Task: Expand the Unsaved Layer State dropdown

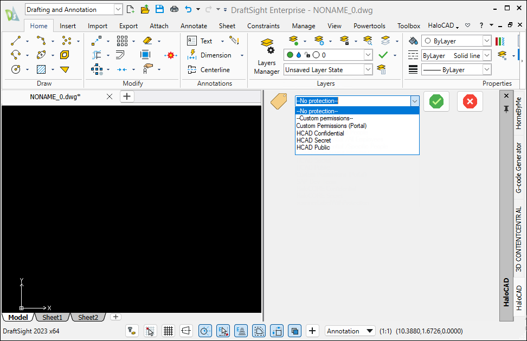Action: tap(368, 69)
